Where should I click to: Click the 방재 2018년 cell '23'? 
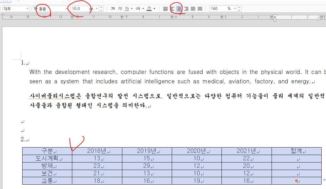coord(97,166)
